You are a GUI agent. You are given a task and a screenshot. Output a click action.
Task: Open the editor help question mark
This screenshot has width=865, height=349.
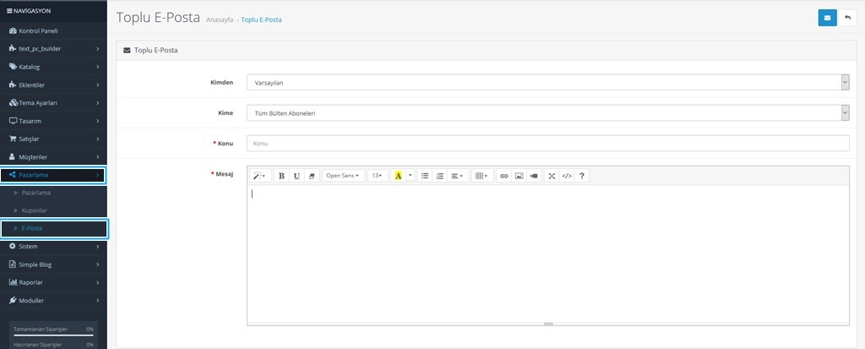point(582,176)
